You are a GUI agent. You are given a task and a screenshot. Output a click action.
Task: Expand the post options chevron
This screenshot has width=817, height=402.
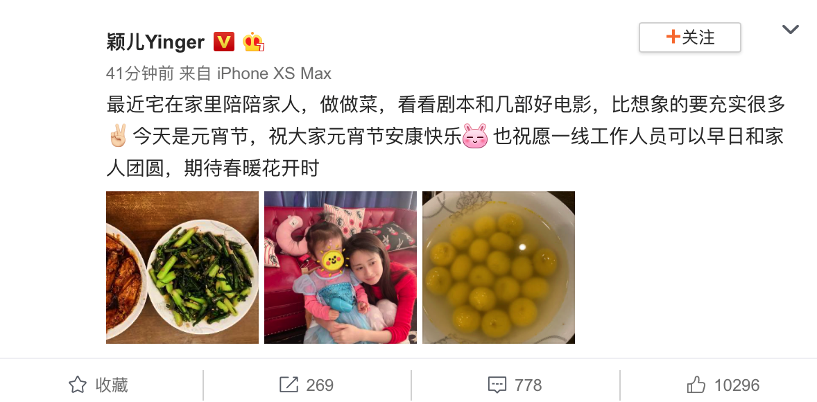click(x=791, y=30)
